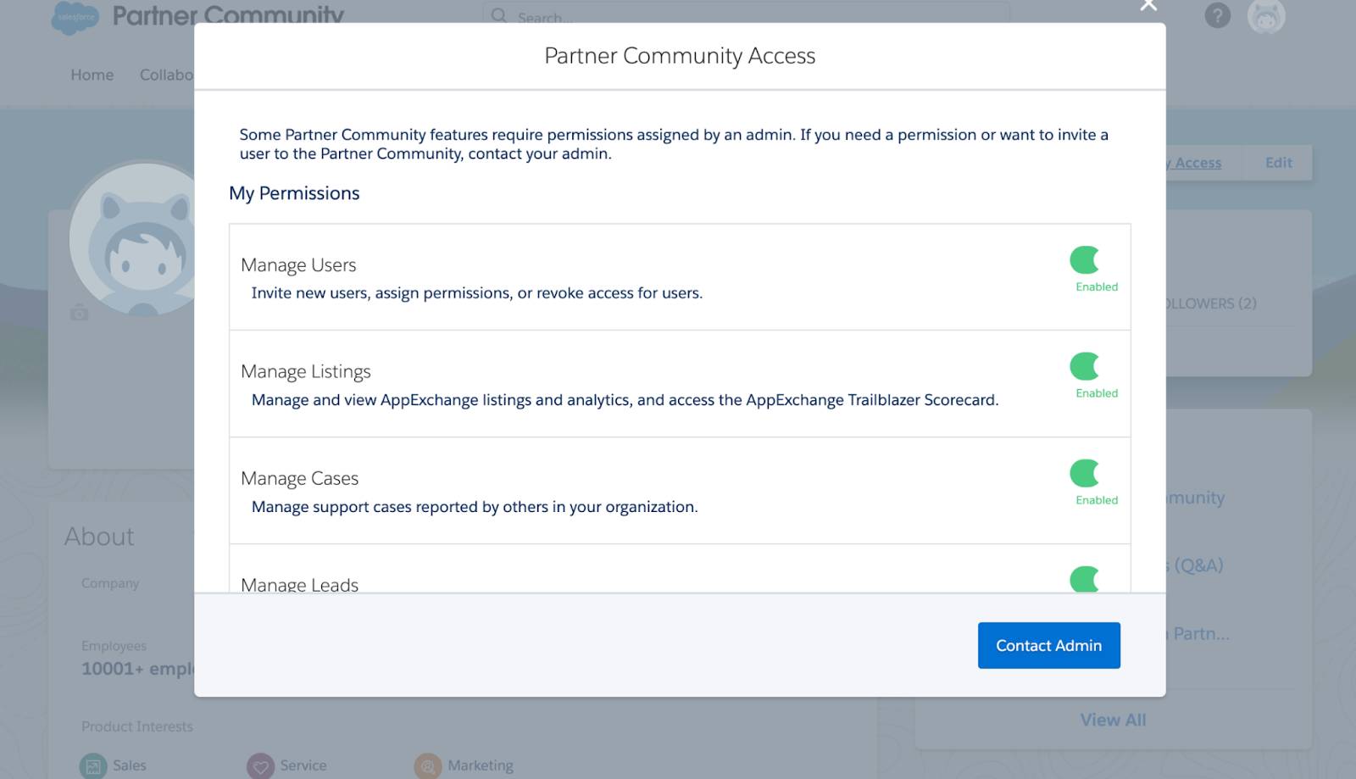Click the '10001+' employees value

pyautogui.click(x=138, y=669)
